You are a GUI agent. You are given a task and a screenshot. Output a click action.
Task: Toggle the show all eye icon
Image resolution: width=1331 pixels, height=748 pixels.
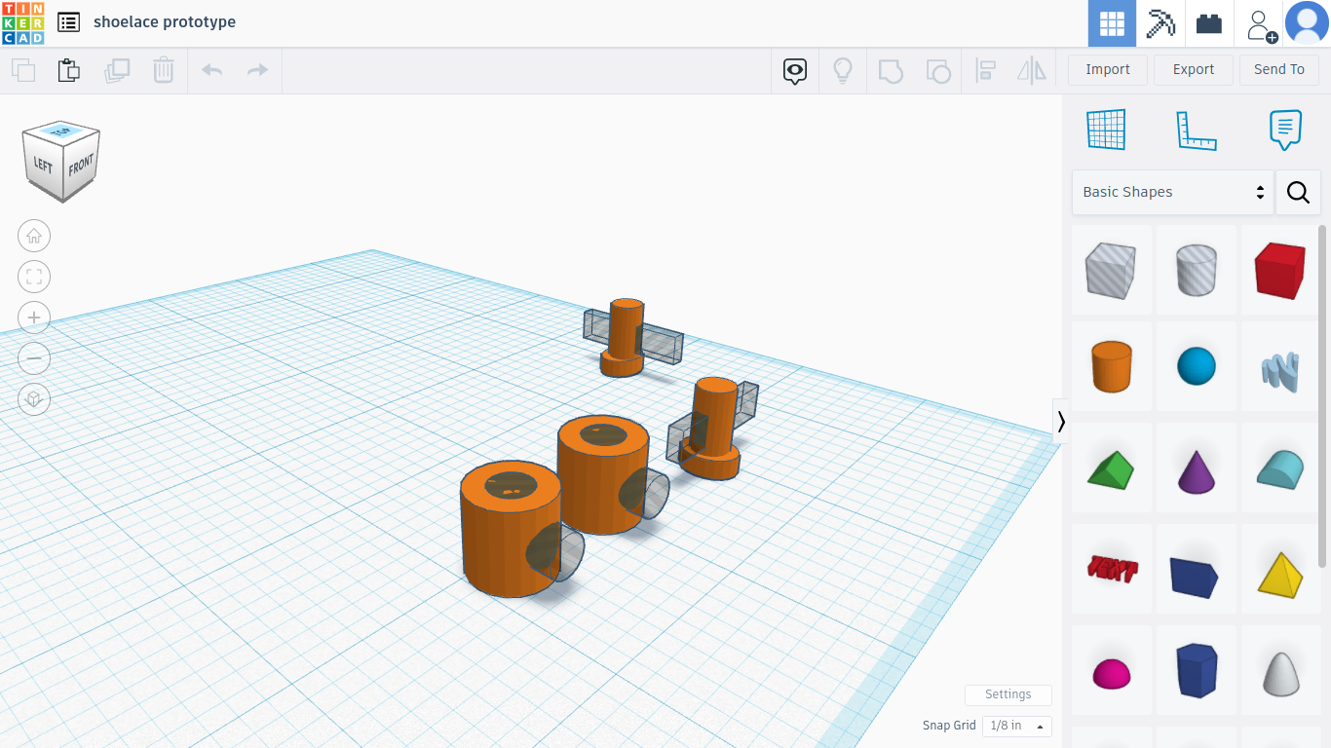[795, 70]
